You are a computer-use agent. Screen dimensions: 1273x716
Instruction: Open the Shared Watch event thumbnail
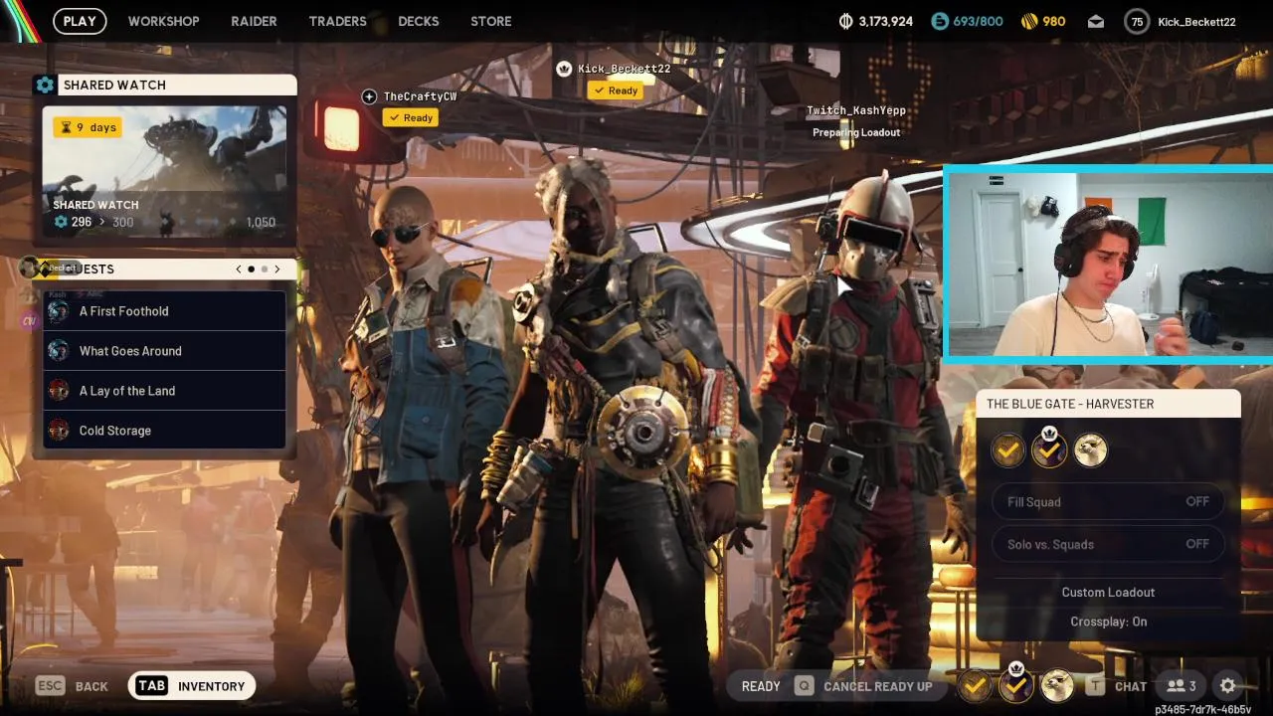tap(164, 172)
